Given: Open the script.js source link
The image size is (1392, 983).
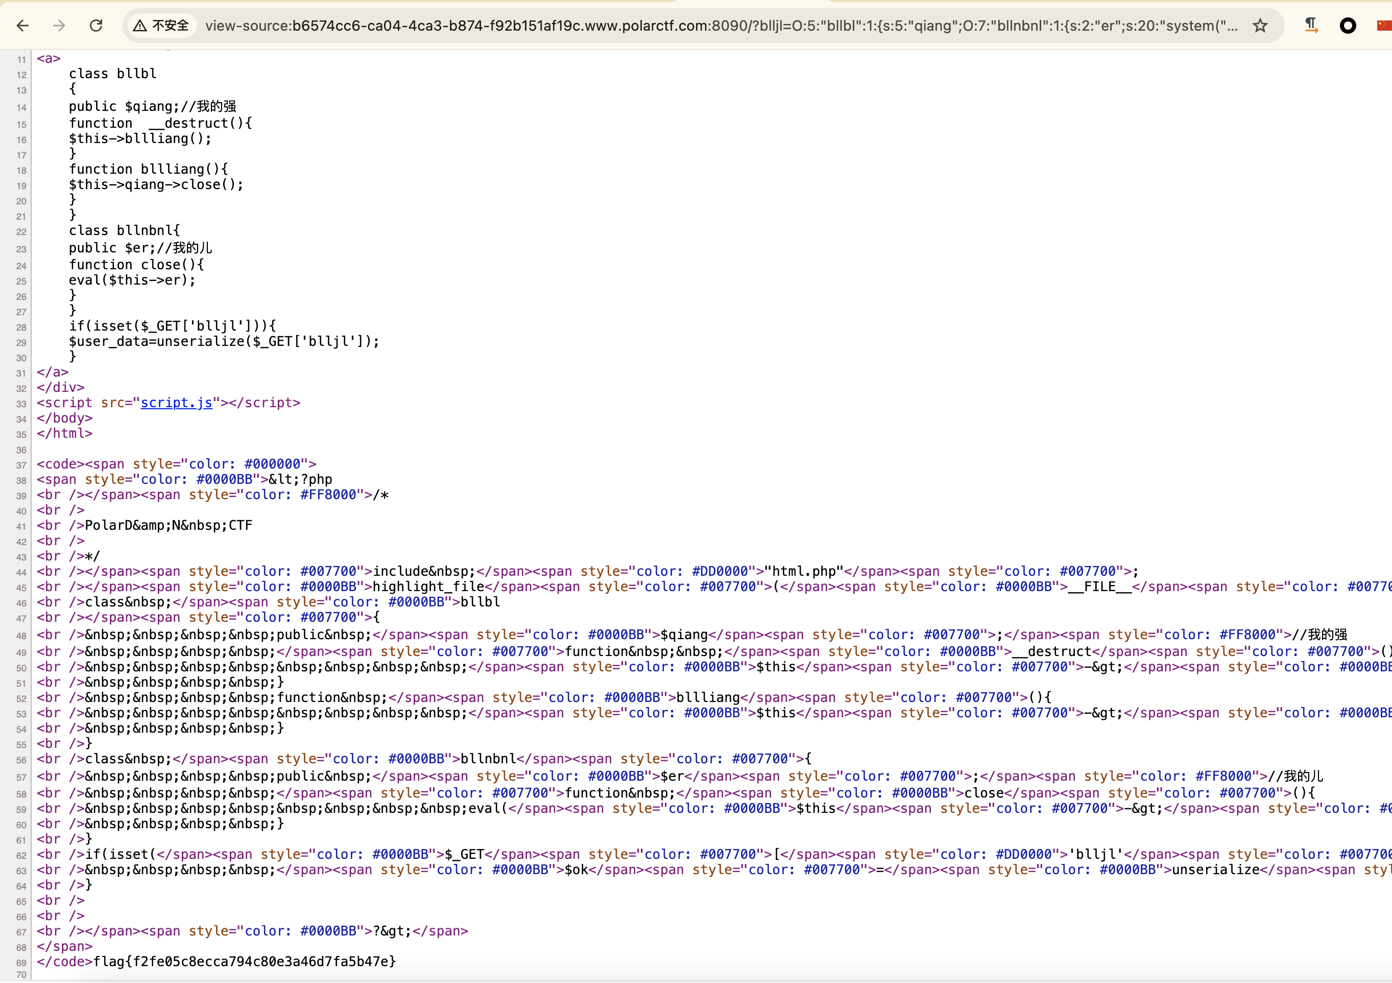Looking at the screenshot, I should 176,403.
